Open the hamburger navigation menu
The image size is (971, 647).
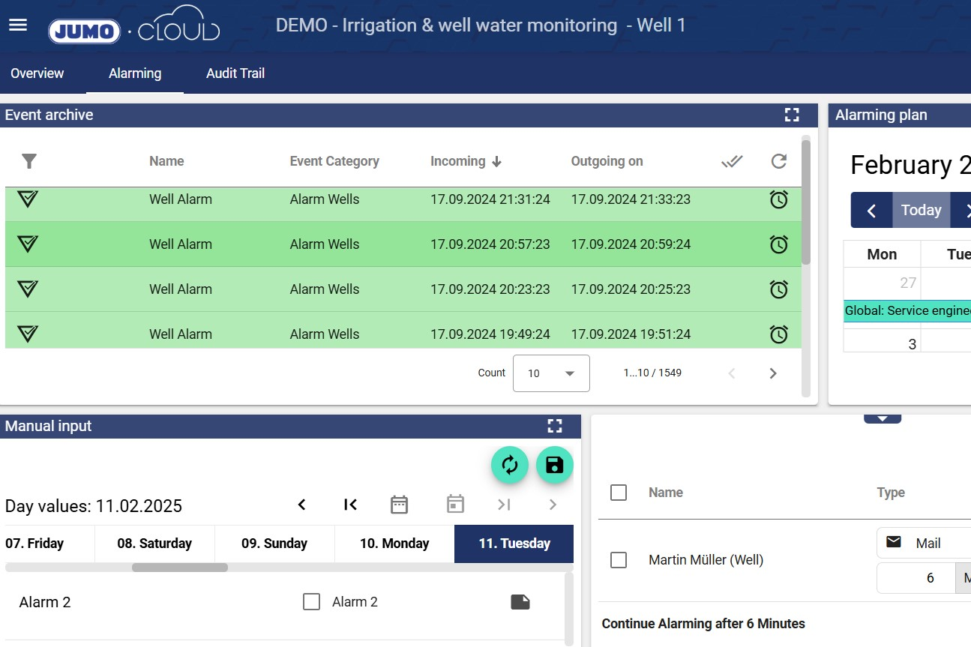point(18,25)
